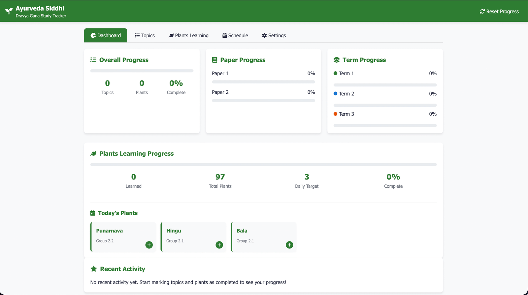
Task: Click the Term Progress layers icon
Action: (x=336, y=60)
